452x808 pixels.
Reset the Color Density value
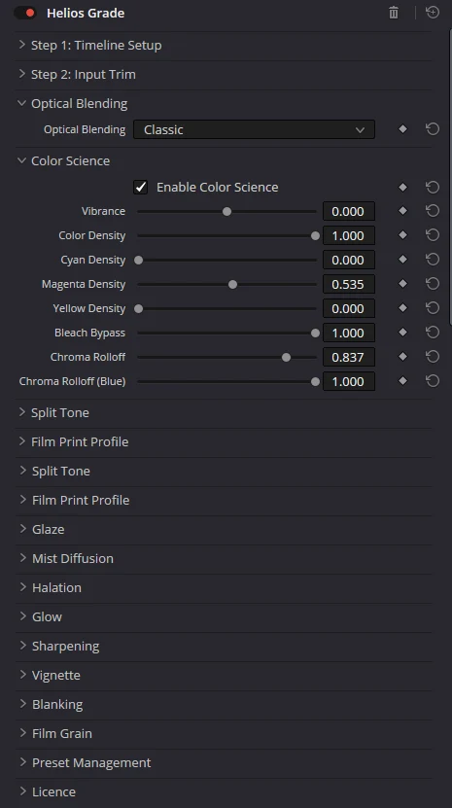point(433,235)
